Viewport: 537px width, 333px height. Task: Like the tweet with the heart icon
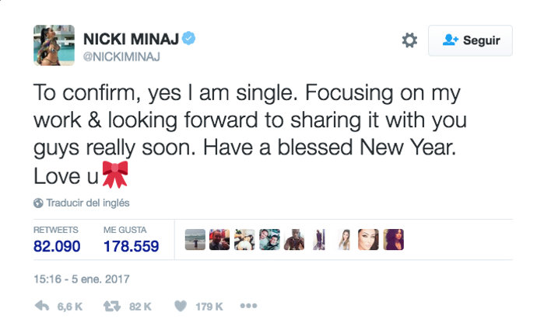[x=180, y=307]
